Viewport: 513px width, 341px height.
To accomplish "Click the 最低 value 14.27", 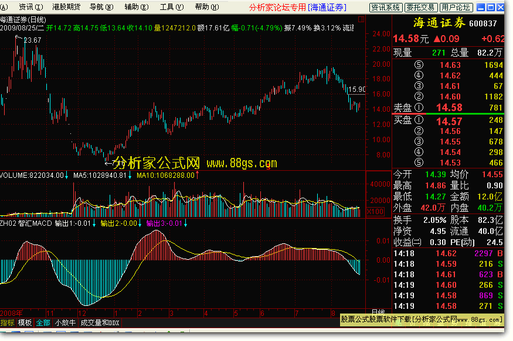I will (436, 197).
